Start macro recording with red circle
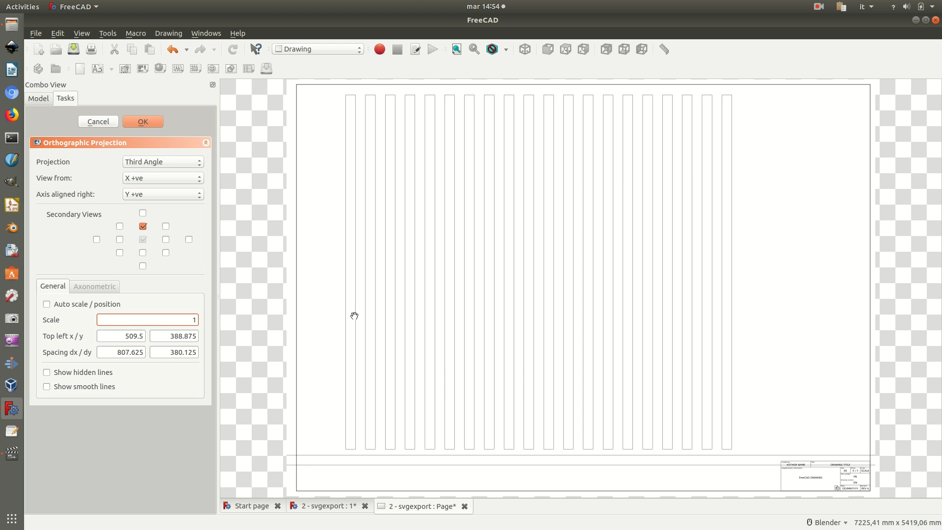Image resolution: width=942 pixels, height=530 pixels. 380,49
